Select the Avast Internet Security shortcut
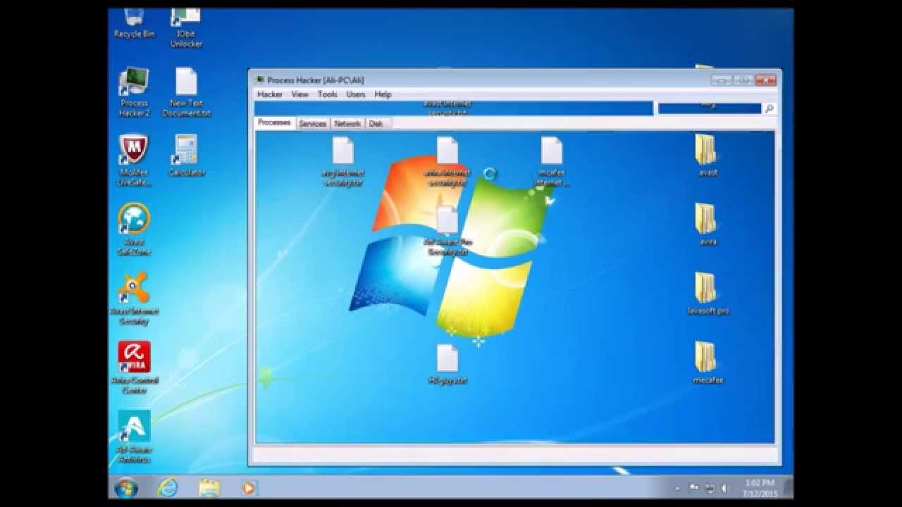Screen dimensions: 902x507 click(134, 299)
